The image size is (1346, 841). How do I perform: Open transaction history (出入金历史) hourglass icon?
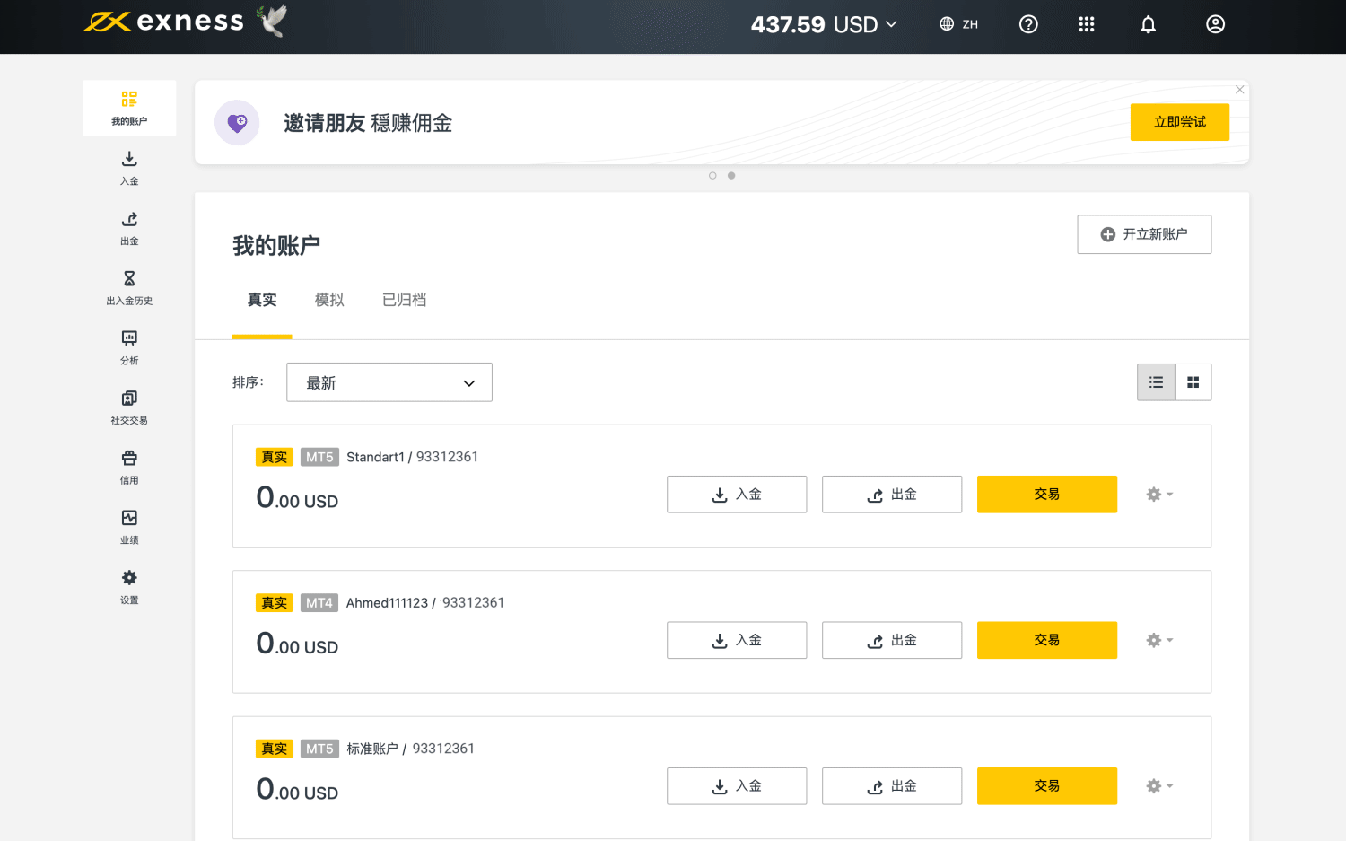[x=129, y=279]
